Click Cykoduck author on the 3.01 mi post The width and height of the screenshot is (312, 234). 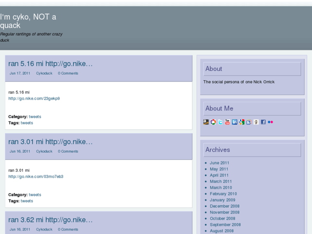click(44, 152)
